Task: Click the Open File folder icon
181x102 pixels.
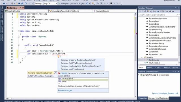Action: pyautogui.click(x=16, y=3)
